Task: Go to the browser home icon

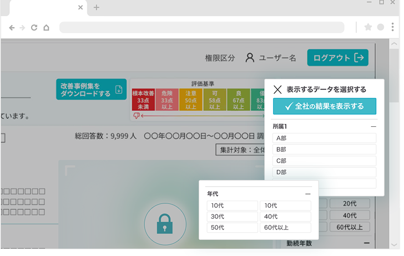Action: (x=46, y=28)
